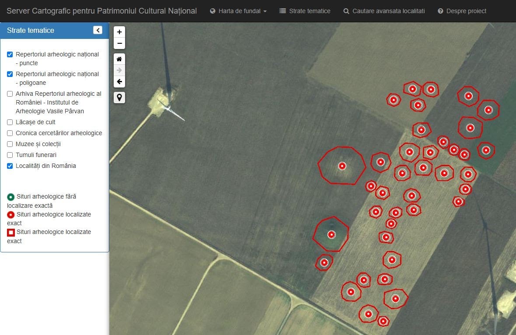Click Lăcașe de cult label
This screenshot has height=335, width=516.
pos(35,122)
